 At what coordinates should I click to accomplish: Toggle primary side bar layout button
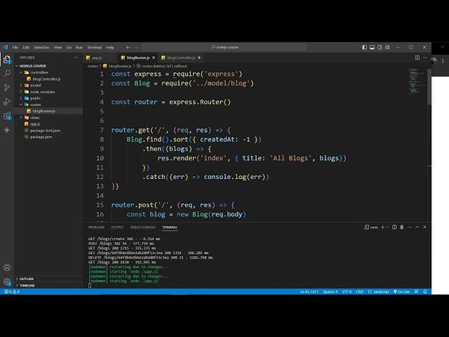(364, 47)
